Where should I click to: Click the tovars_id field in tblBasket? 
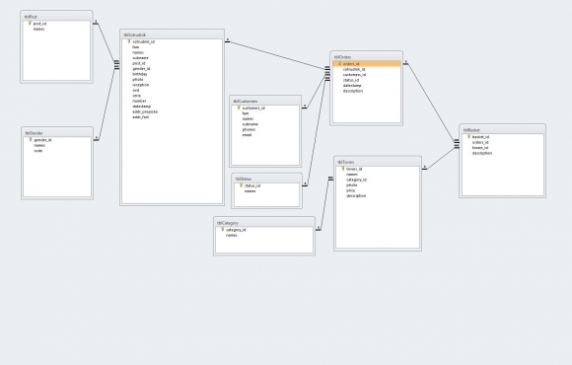click(x=480, y=148)
